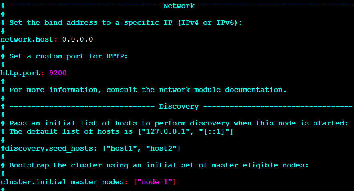
Task: Click the "node-1" master node value
Action: click(155, 182)
